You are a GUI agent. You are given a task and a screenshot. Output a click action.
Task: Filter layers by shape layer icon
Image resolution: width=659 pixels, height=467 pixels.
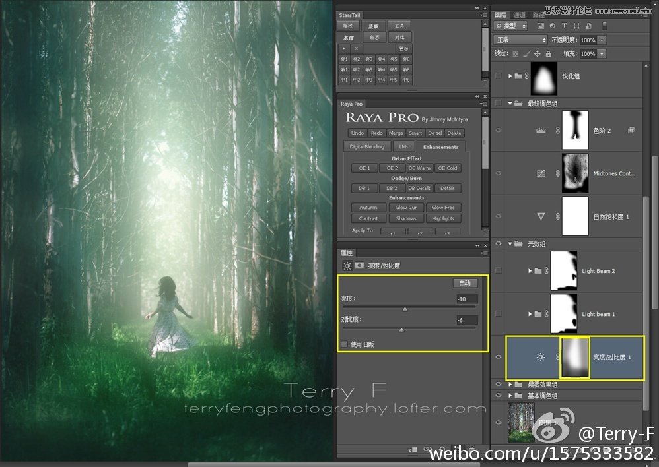(576, 26)
